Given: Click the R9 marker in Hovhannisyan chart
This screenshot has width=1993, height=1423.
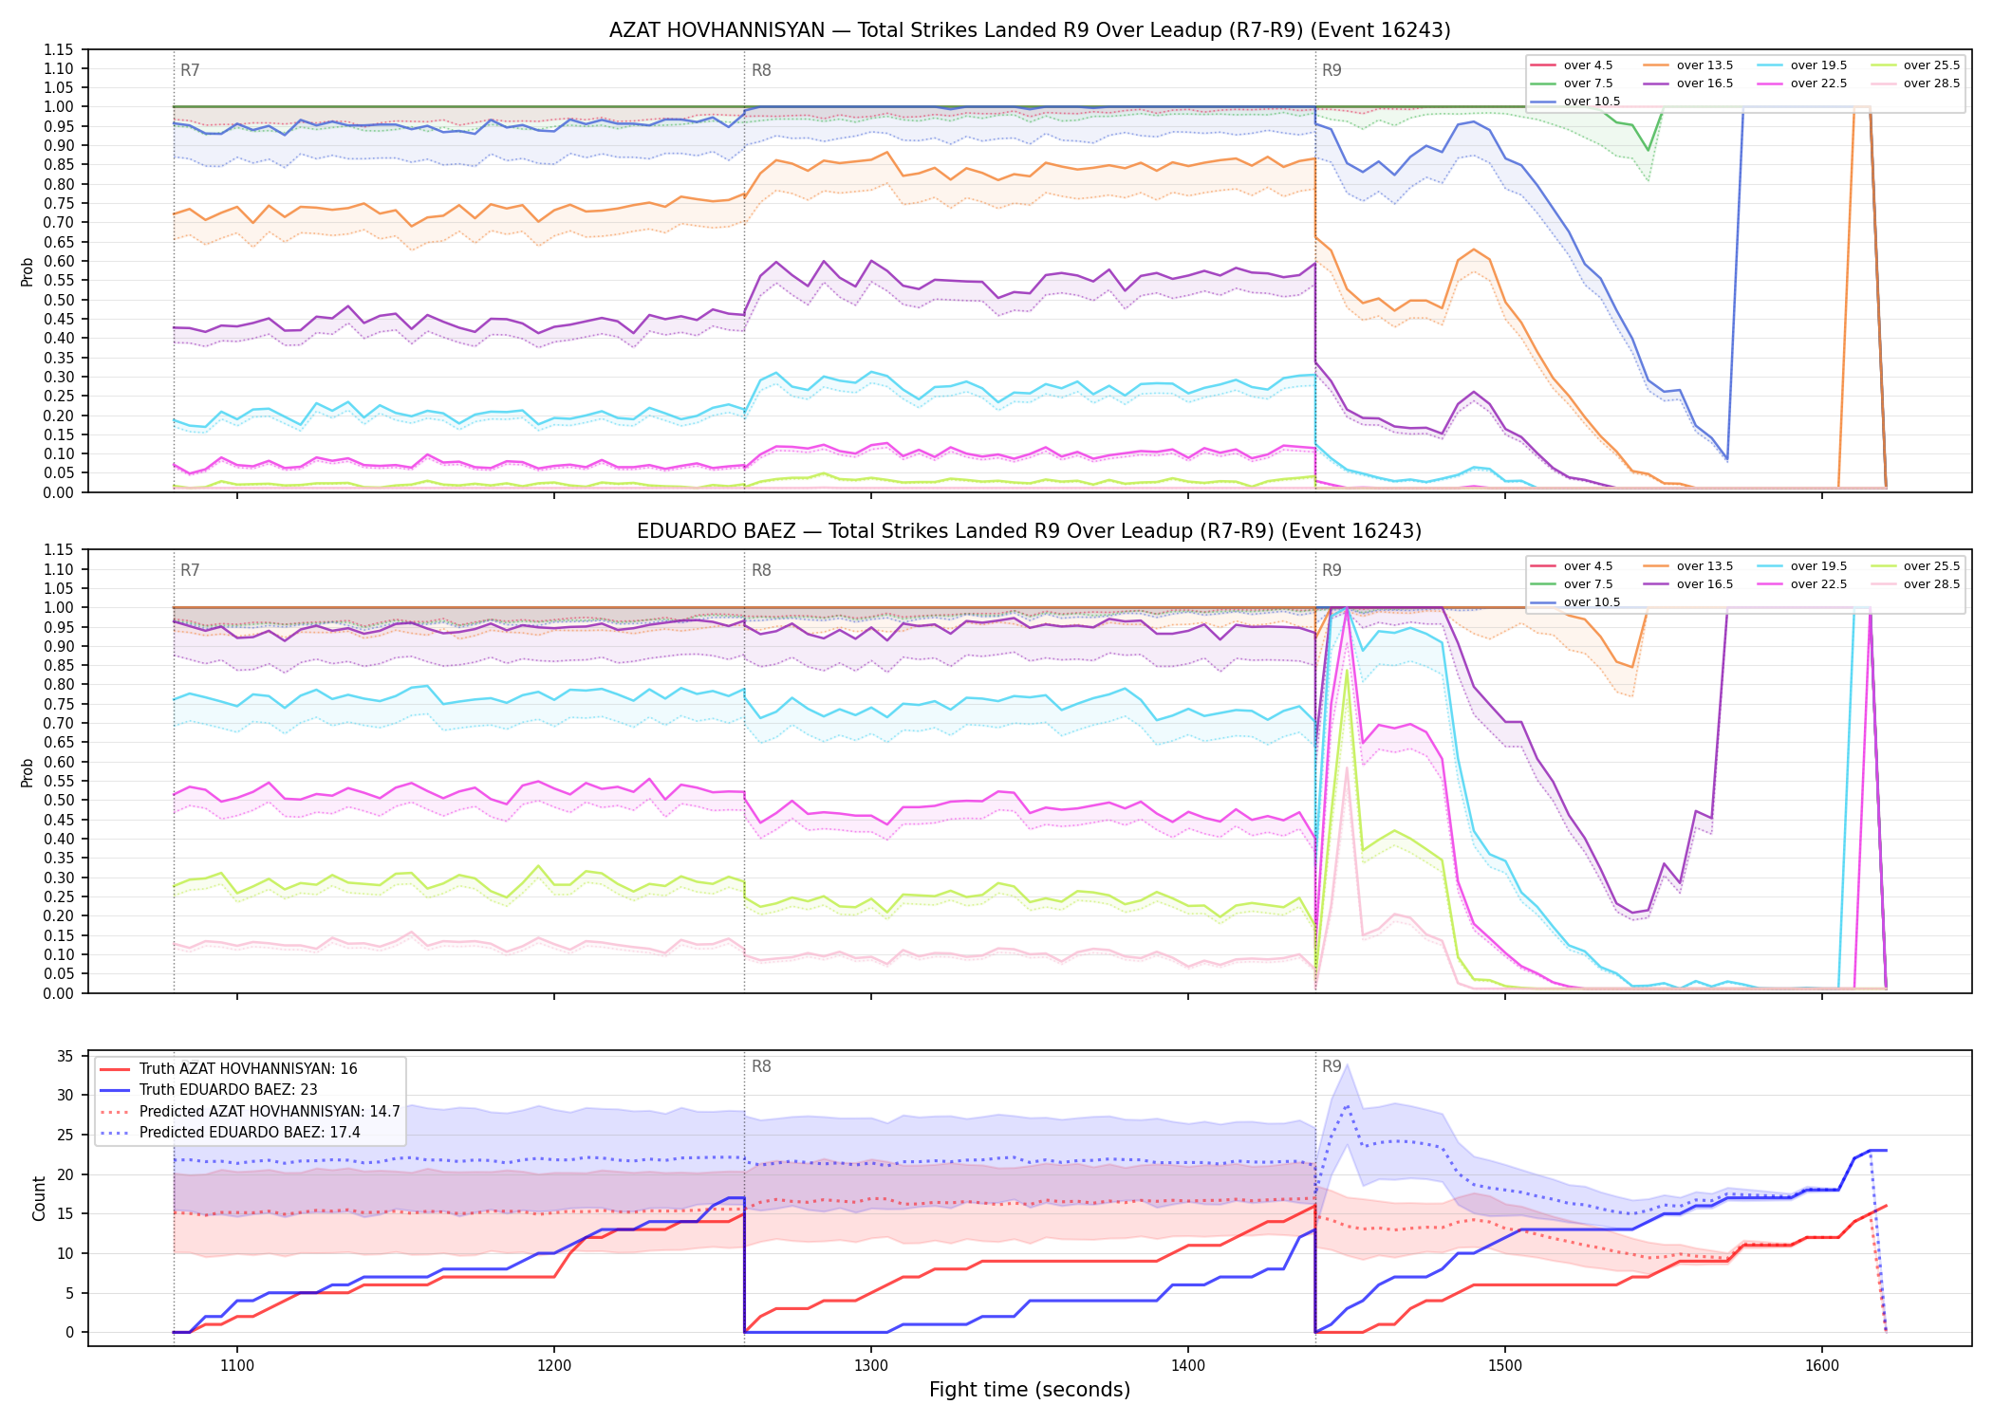Looking at the screenshot, I should point(1332,70).
